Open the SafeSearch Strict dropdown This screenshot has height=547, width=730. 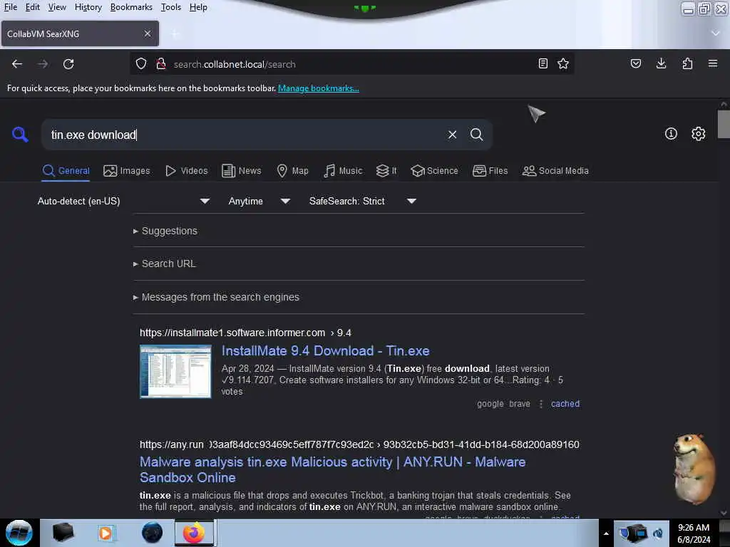point(362,201)
